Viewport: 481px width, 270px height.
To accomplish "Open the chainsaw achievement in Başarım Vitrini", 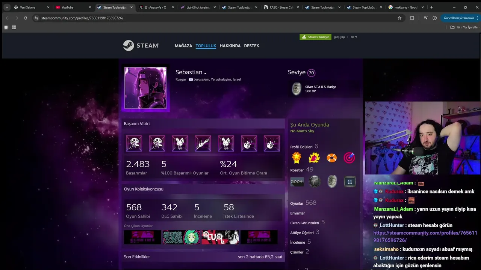I will point(203,143).
